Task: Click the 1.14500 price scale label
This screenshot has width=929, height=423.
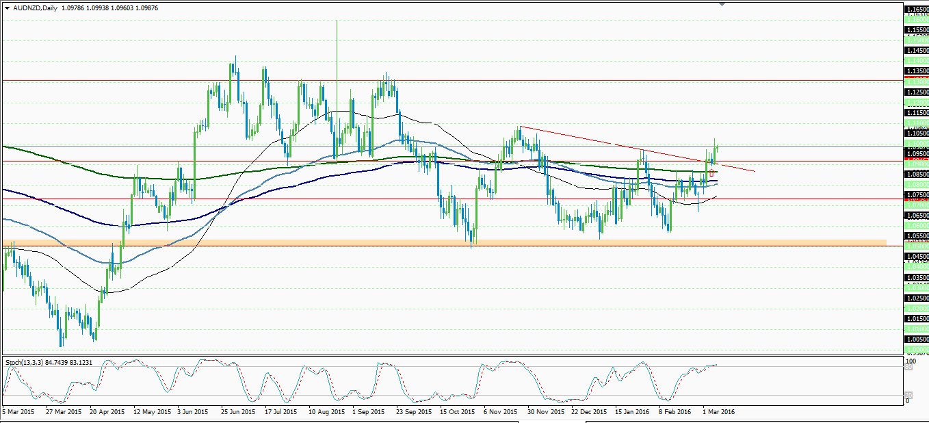Action: coord(917,51)
